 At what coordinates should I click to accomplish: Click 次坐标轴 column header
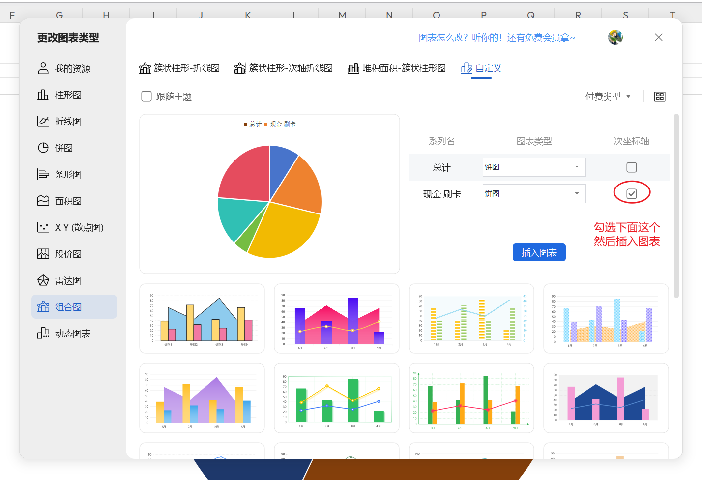(631, 141)
